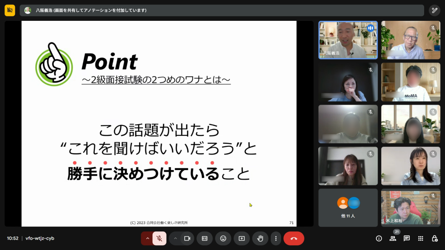The height and width of the screenshot is (250, 445).
Task: Open the more options three-dot menu
Action: pyautogui.click(x=276, y=238)
